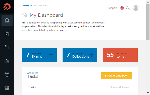Open the 7 Available Exams tile
Screen dimensions: 150x95
[x=39, y=55]
